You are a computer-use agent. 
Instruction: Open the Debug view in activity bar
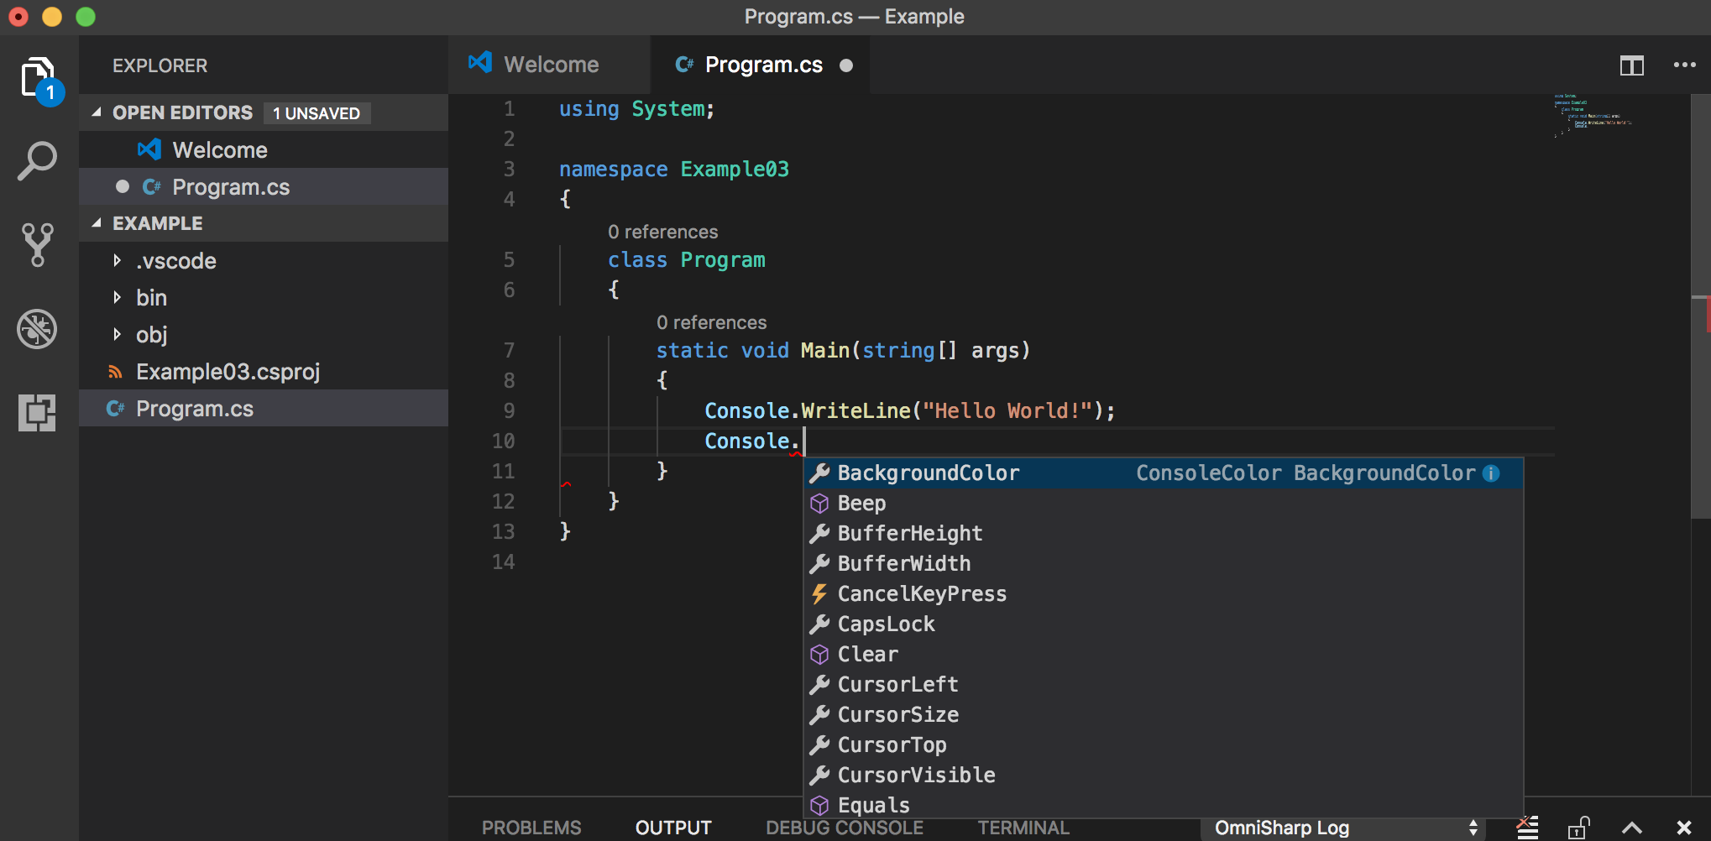pos(38,328)
